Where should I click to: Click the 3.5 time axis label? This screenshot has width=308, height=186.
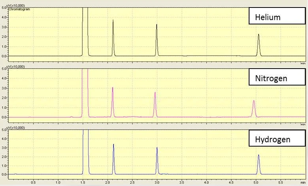(x=182, y=182)
